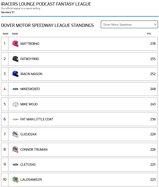Click MATTROB40's pink helmet icon
Viewport: 159px width, 187px height.
point(15,44)
